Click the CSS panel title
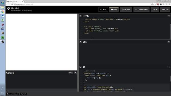 pyautogui.click(x=85, y=42)
